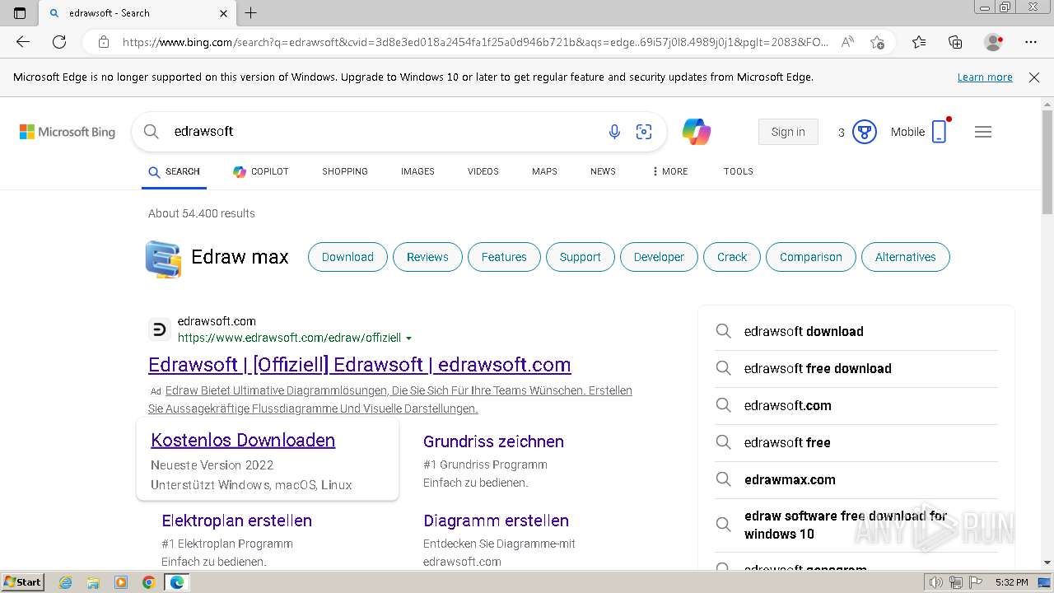Choose suggestion edrawsoft free download

[x=856, y=368]
